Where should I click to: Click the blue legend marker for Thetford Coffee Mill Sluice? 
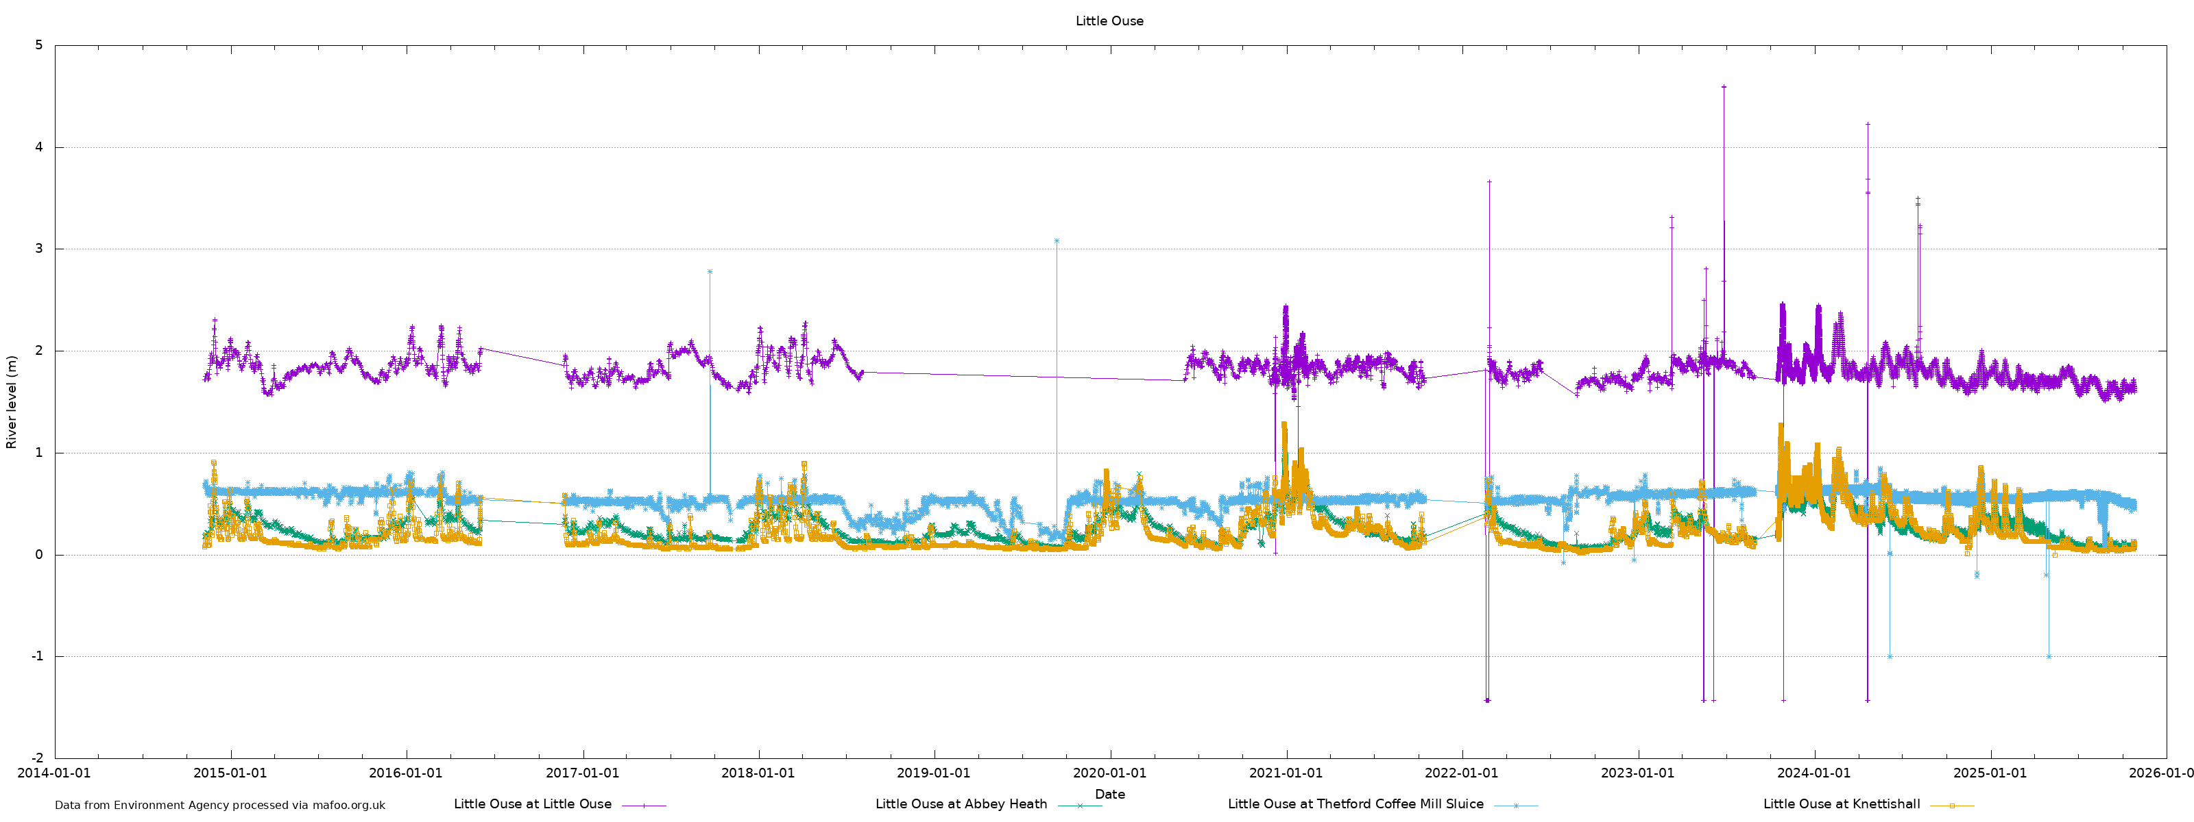1515,805
